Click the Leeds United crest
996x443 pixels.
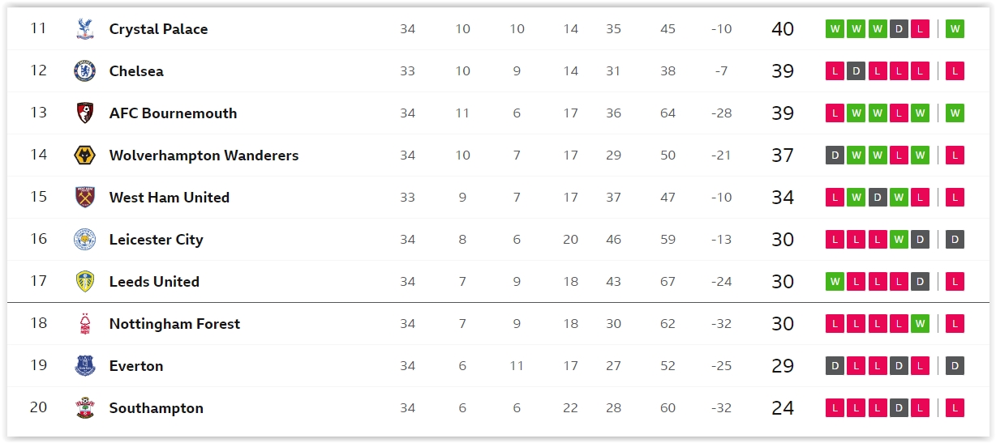(84, 282)
